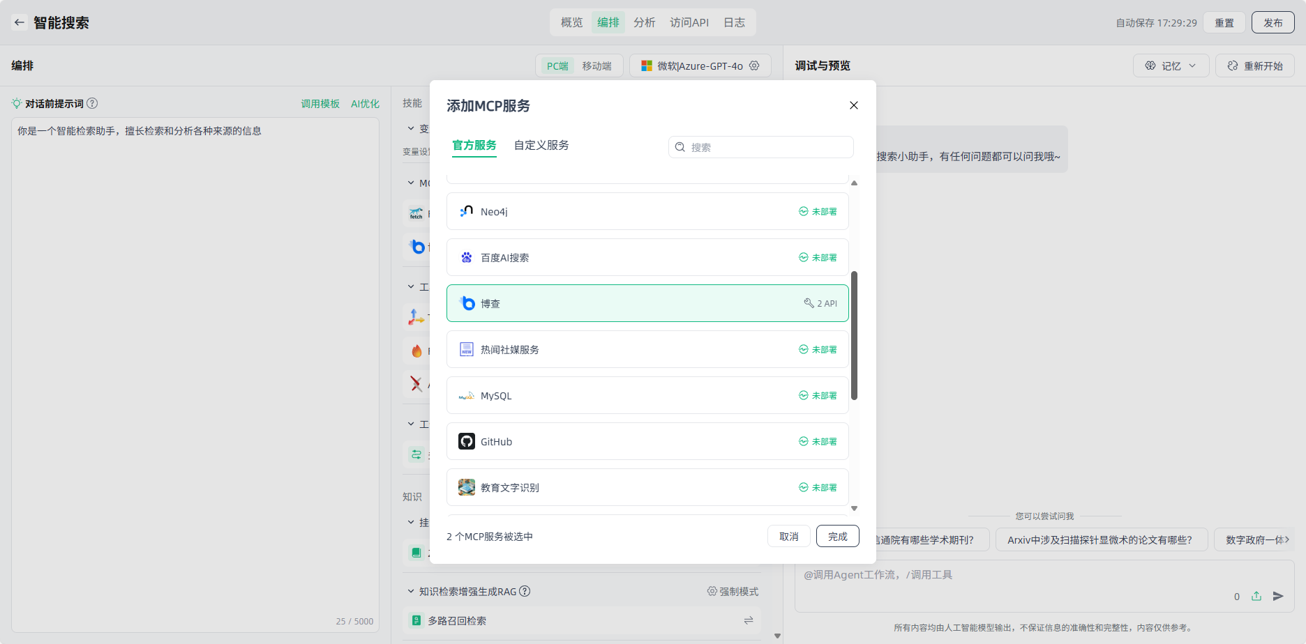
Task: Click the 未部署 status on 热闻社媒服务 row
Action: tap(818, 349)
